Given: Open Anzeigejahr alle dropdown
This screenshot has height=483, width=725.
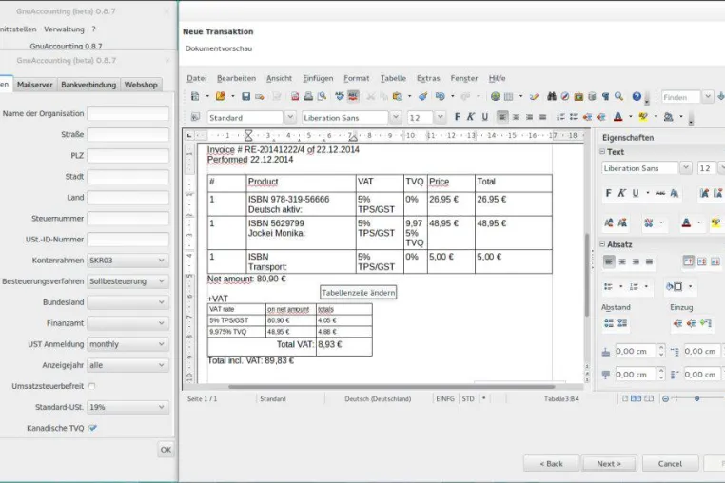Looking at the screenshot, I should tap(127, 365).
